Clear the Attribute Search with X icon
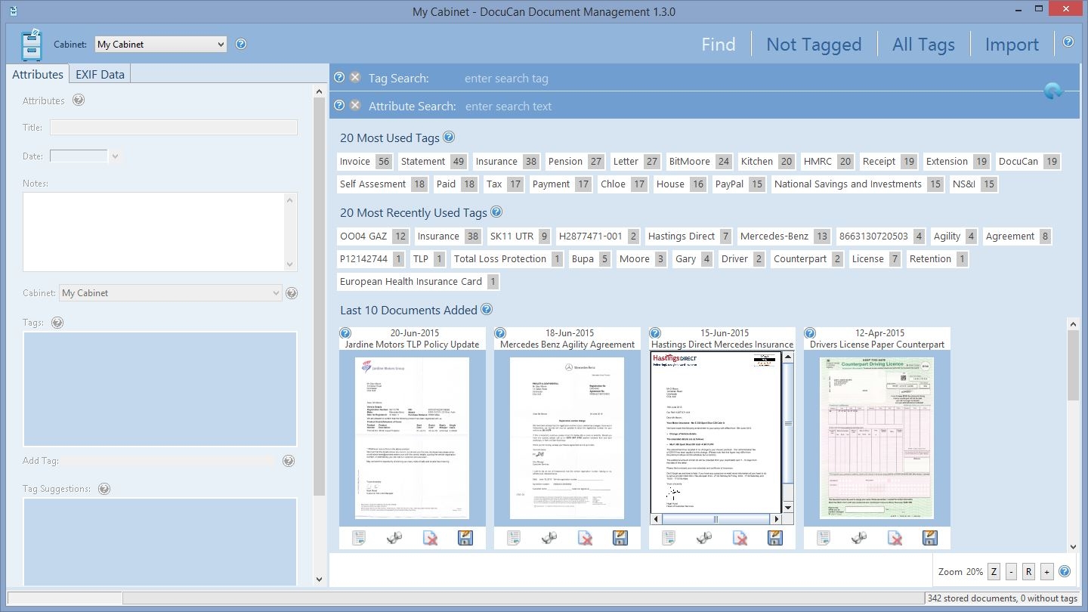This screenshot has width=1088, height=612. click(355, 105)
